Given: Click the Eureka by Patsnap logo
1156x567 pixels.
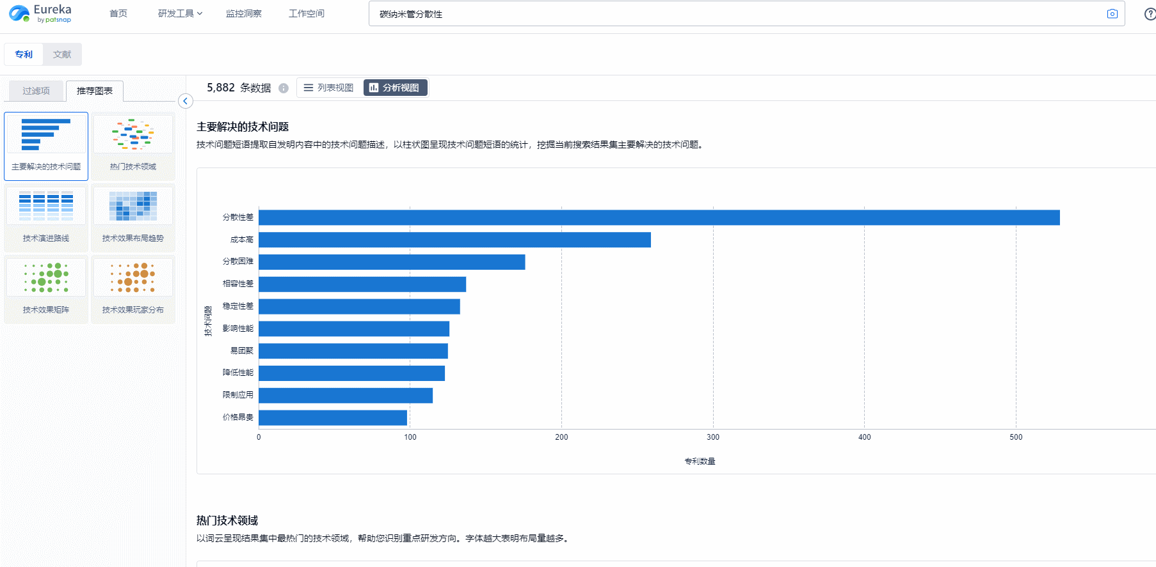Looking at the screenshot, I should point(40,13).
